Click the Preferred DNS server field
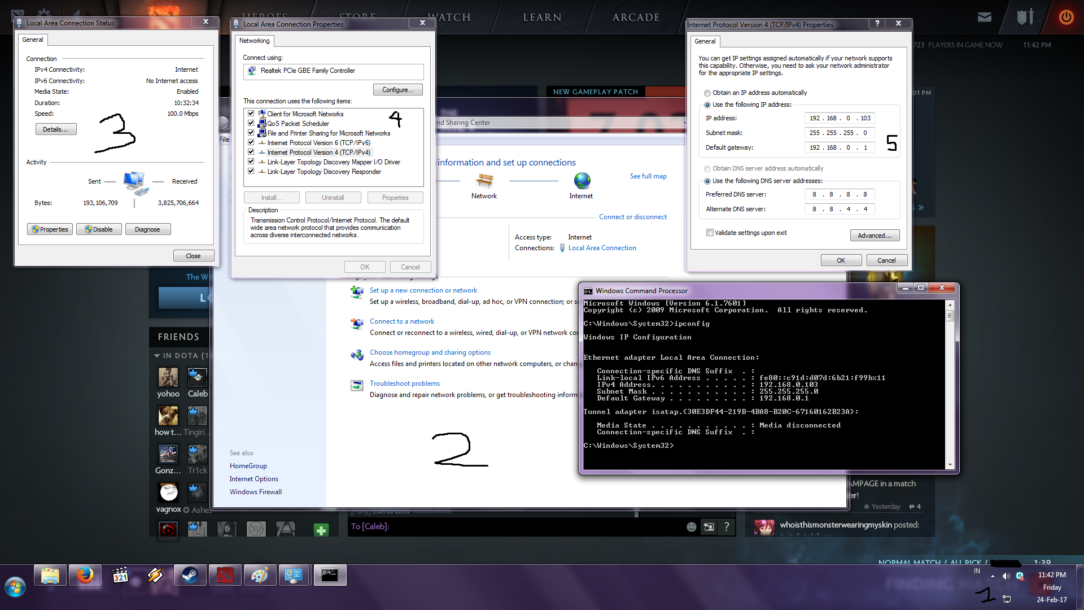 click(839, 194)
